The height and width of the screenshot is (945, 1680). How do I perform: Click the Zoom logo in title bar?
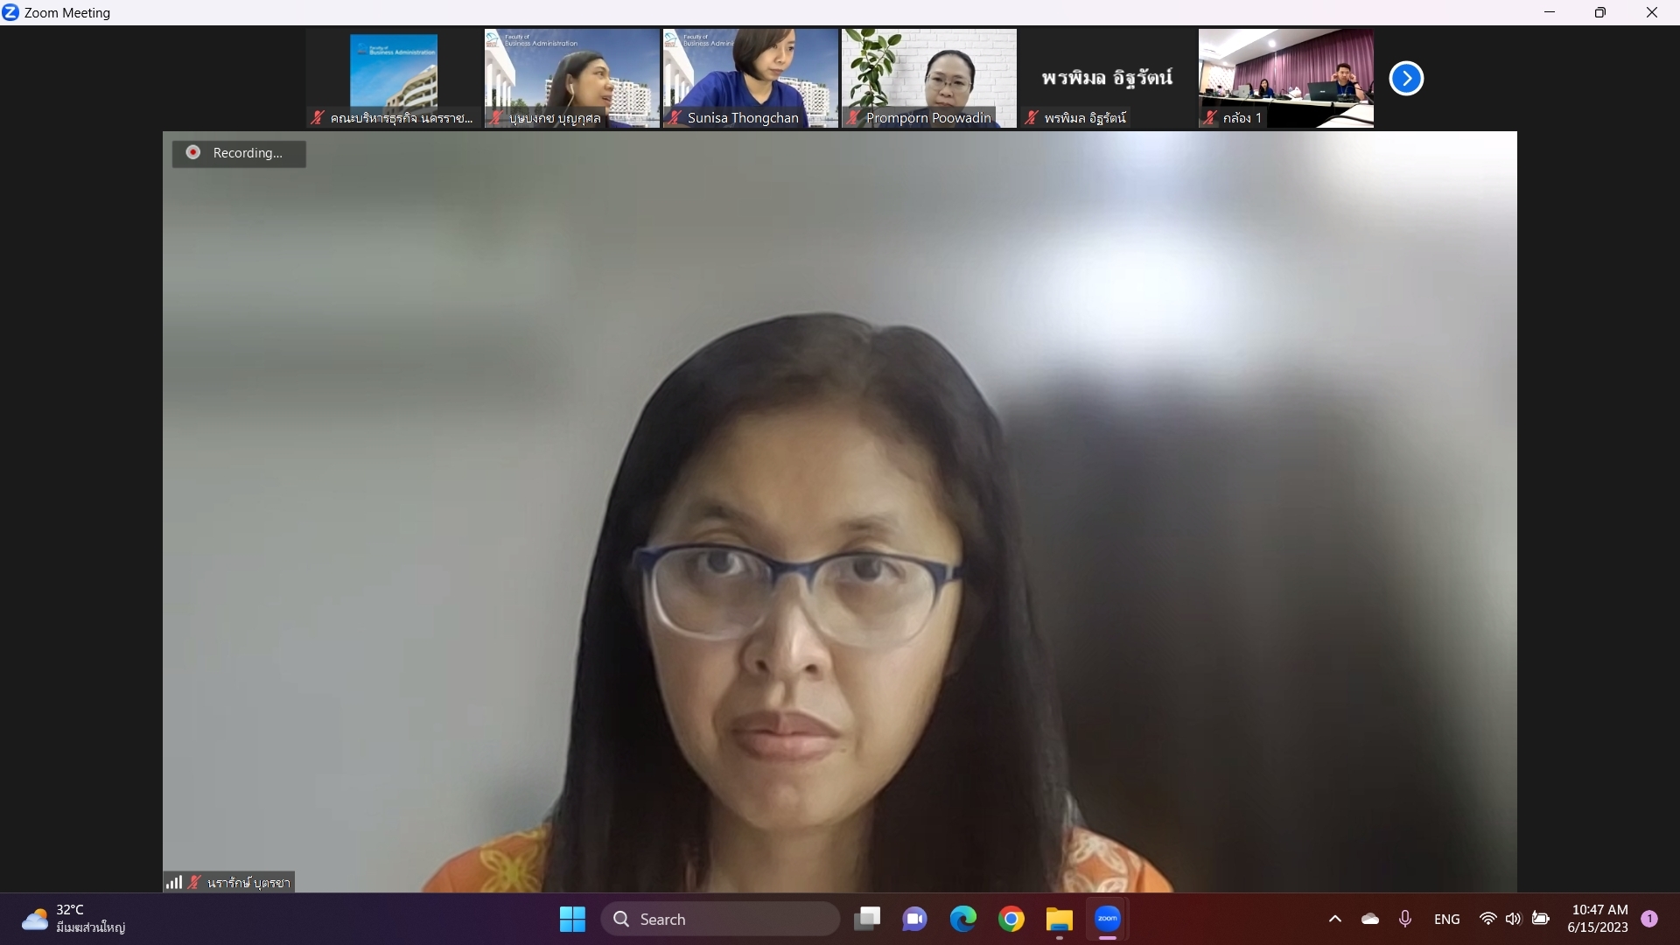click(10, 12)
